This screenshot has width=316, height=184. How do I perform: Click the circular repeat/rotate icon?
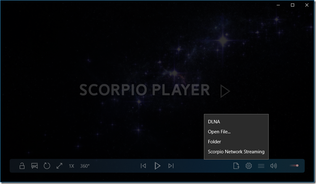(x=47, y=166)
